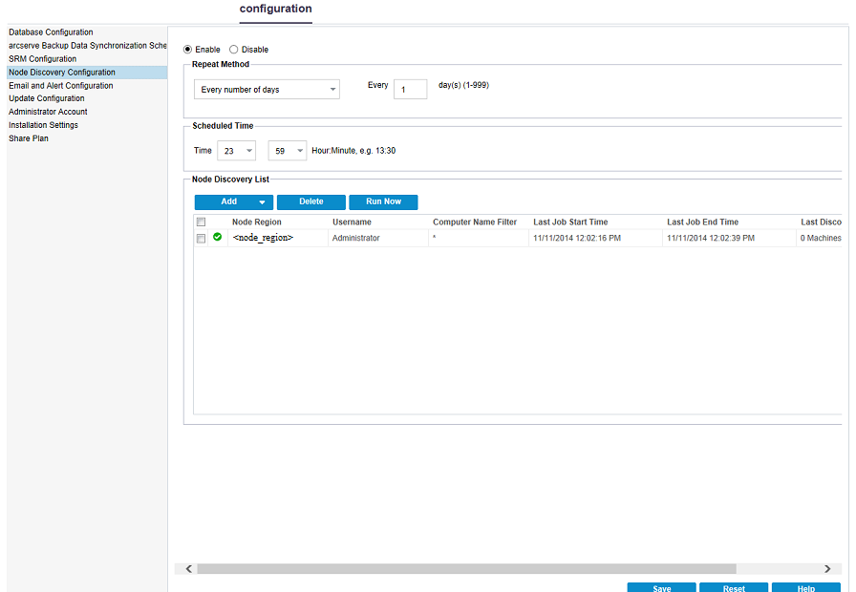Image resolution: width=856 pixels, height=592 pixels.
Task: Click the horizontal scrollbar right arrow
Action: pyautogui.click(x=827, y=569)
